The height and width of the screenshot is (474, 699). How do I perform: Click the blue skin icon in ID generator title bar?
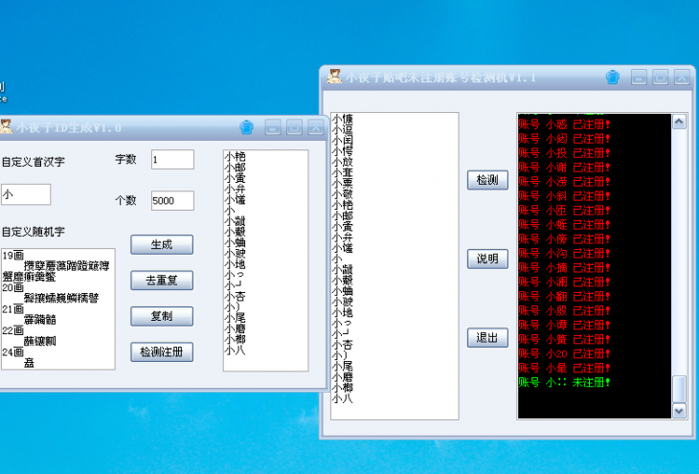(x=247, y=126)
